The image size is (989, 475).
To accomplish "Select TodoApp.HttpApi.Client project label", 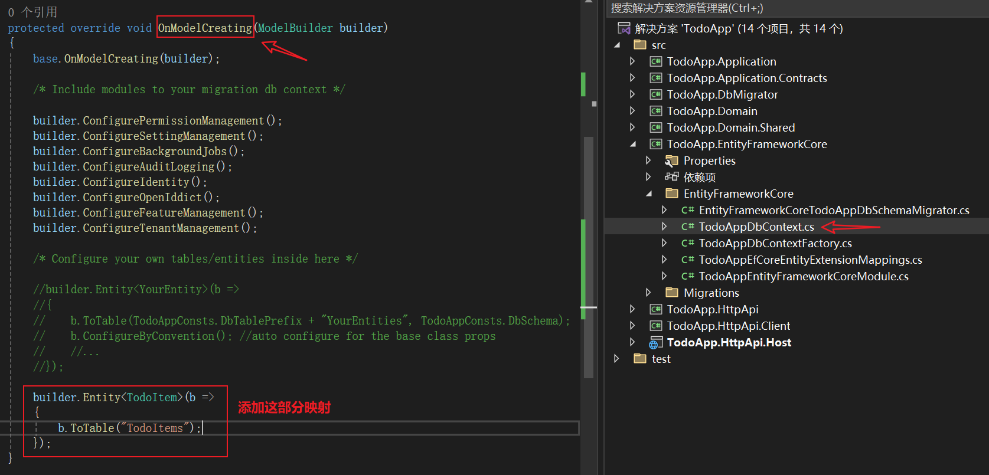I will (729, 326).
